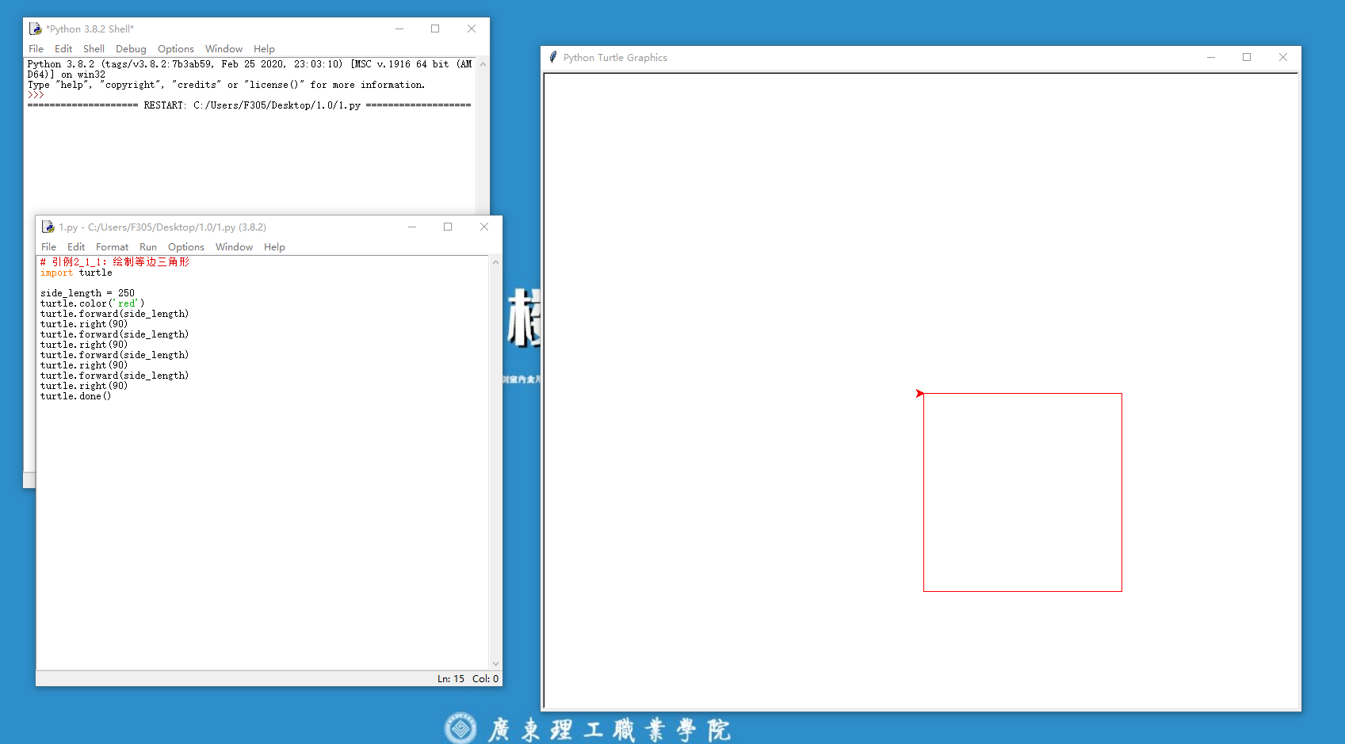Click the 1.py editor window title icon

point(48,227)
